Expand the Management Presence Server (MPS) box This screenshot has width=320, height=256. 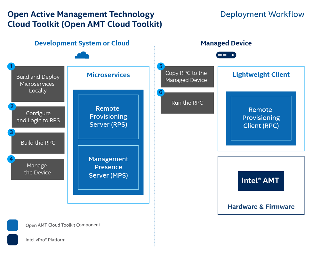click(x=108, y=167)
